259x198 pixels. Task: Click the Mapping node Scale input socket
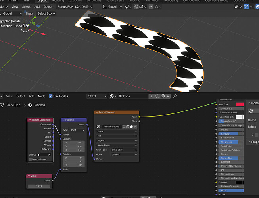[61, 169]
